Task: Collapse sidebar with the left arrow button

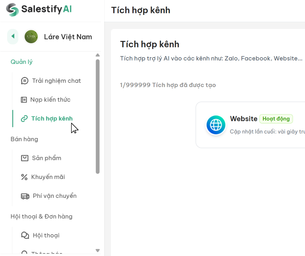Action: coord(13,36)
